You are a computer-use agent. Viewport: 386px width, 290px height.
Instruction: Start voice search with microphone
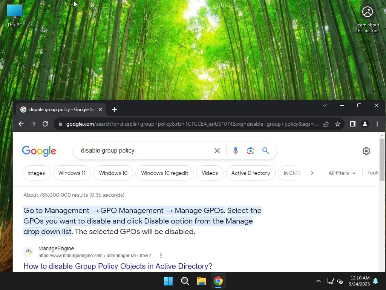[x=235, y=151]
